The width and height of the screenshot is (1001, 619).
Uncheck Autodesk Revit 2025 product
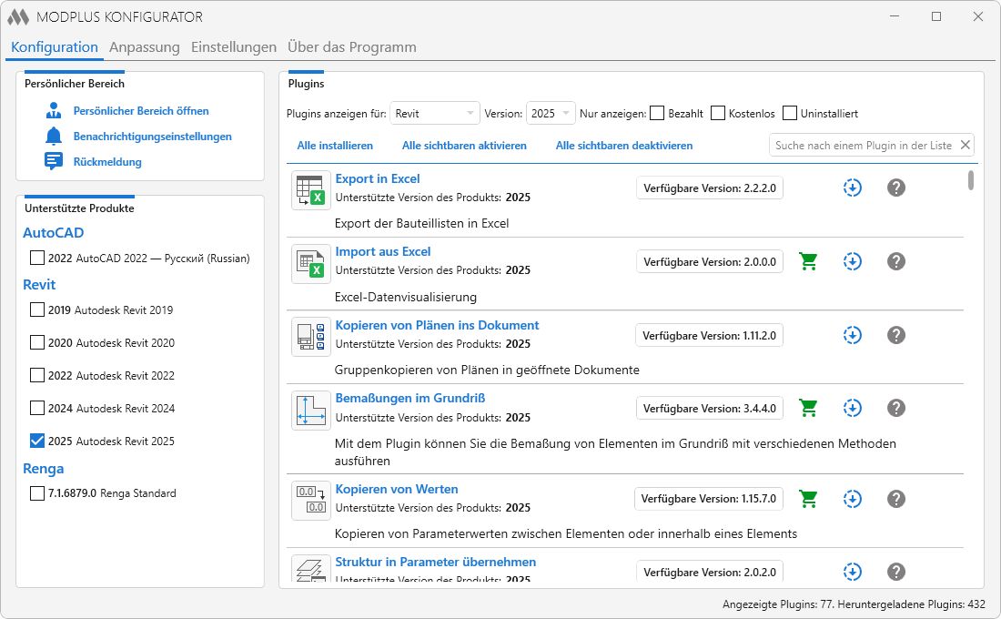37,441
